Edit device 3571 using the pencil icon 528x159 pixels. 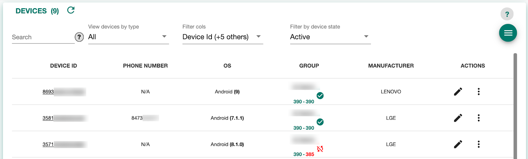click(458, 144)
